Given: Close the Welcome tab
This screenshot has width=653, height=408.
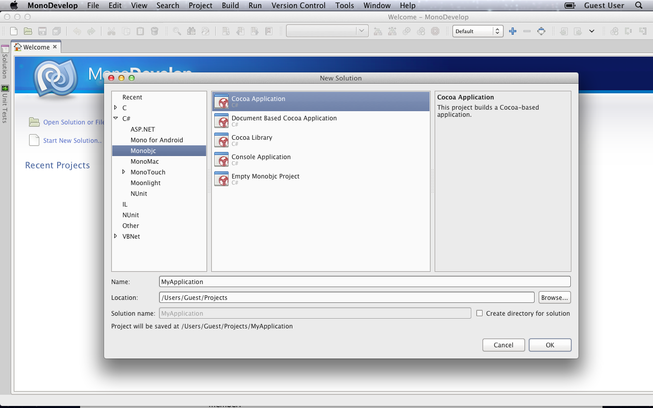Looking at the screenshot, I should (55, 47).
